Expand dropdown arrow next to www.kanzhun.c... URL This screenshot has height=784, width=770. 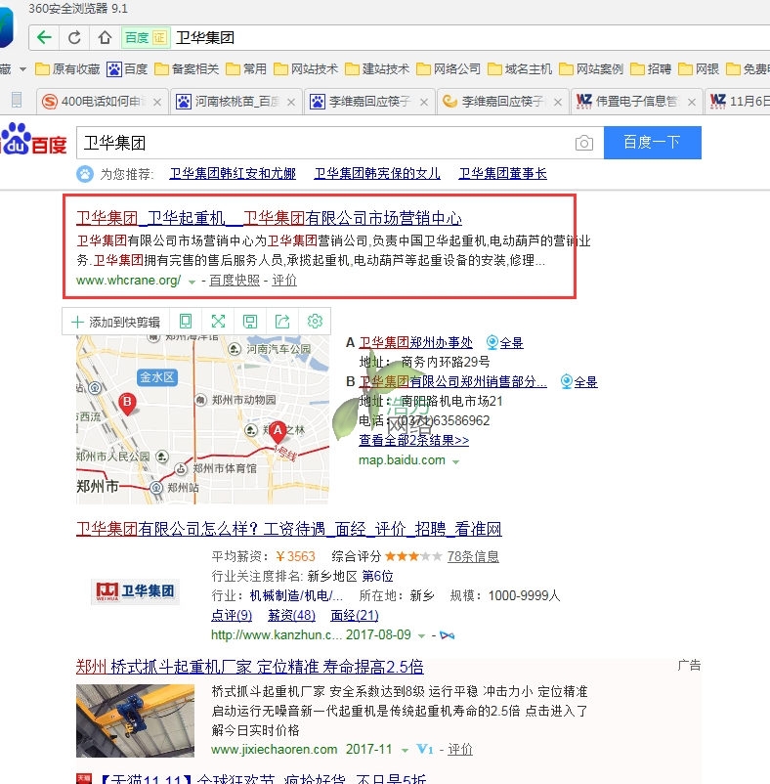tap(421, 635)
